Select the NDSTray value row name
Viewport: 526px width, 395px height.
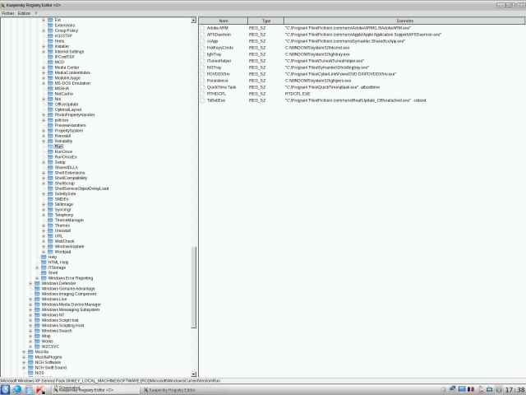click(x=214, y=67)
